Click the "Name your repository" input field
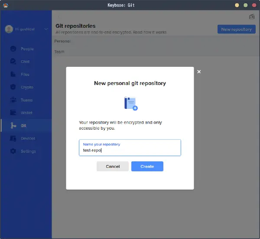 130,148
